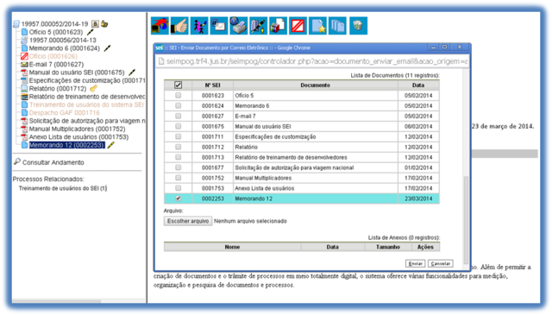Click the recycle bin delete icon
552x315 pixels.
[x=359, y=26]
